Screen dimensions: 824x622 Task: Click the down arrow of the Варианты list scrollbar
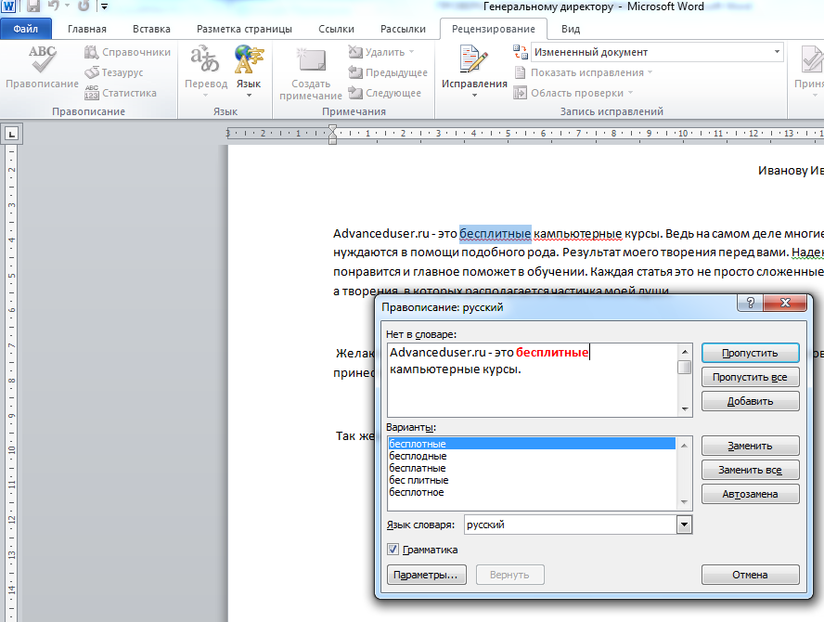[684, 501]
